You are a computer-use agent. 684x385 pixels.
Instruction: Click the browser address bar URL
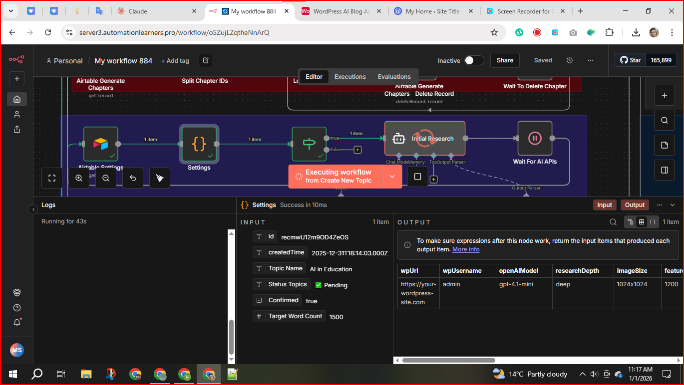coord(174,32)
